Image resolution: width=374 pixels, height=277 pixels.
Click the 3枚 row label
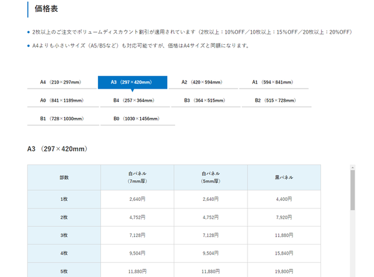pos(64,235)
